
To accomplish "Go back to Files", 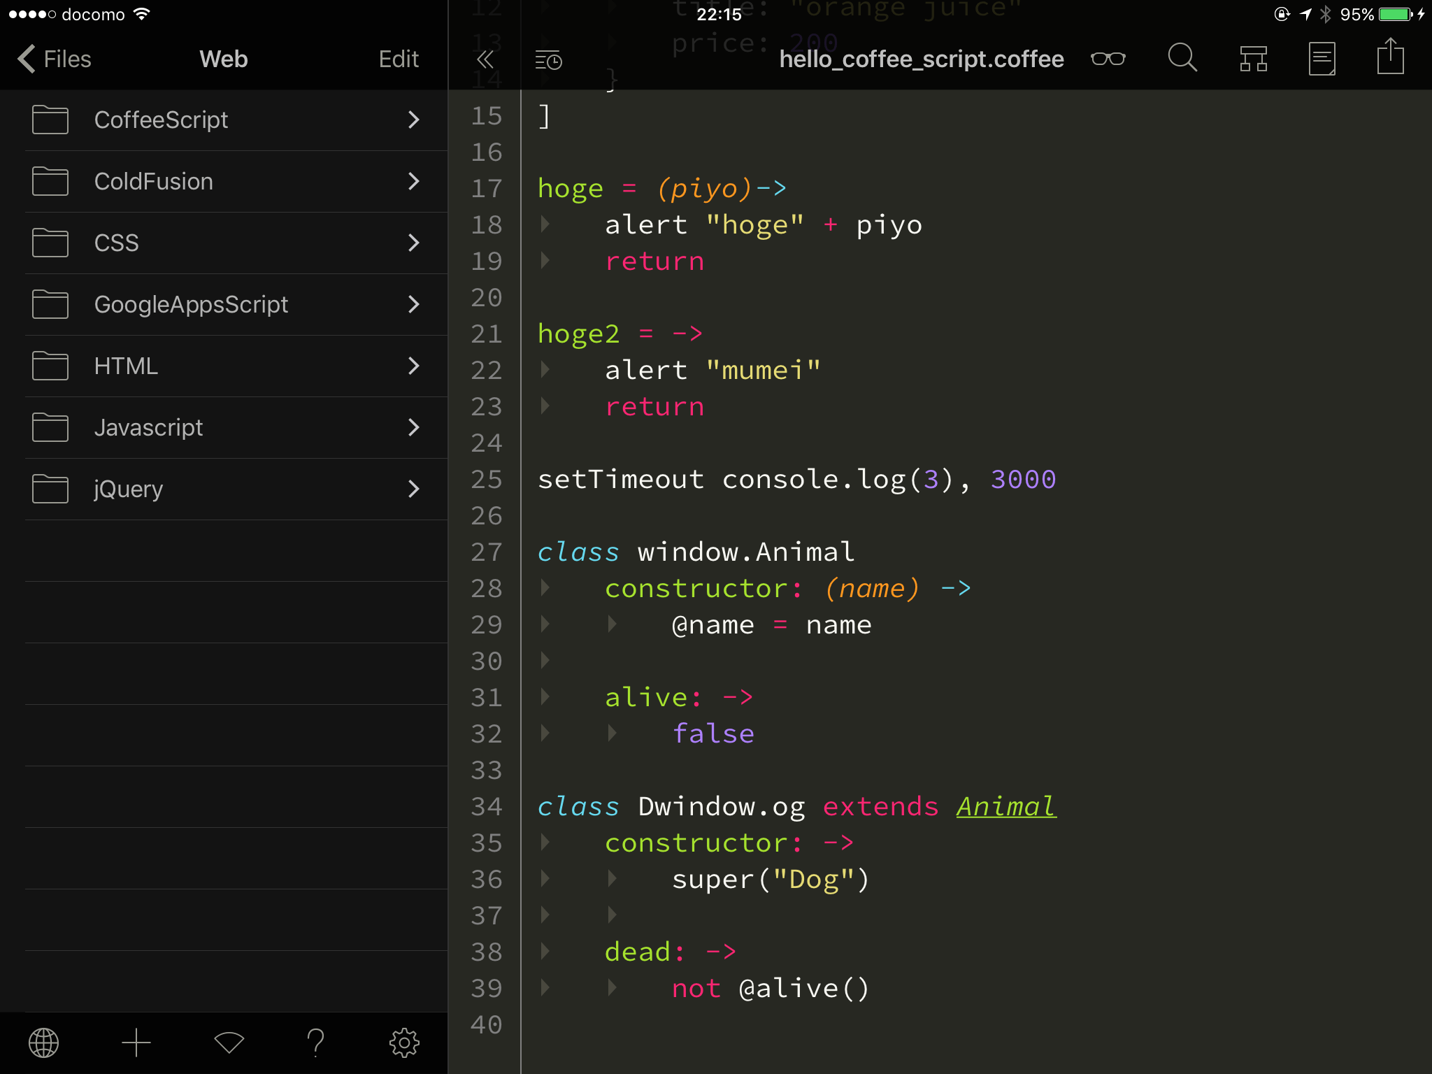I will coord(55,59).
